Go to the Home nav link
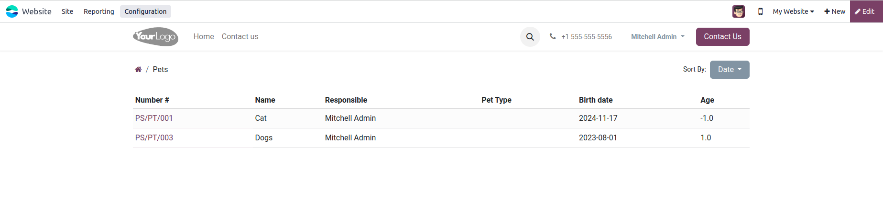 coord(204,37)
